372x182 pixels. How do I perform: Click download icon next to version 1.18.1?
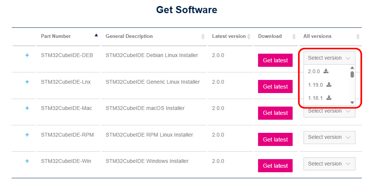tap(329, 98)
